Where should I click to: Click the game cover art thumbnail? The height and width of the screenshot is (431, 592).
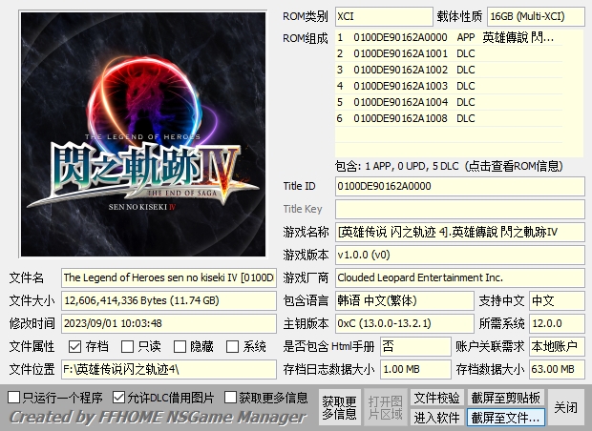141,133
